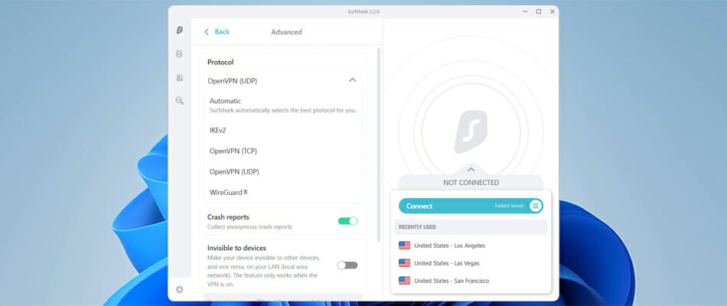Select United States - San Francisco

[x=471, y=281]
